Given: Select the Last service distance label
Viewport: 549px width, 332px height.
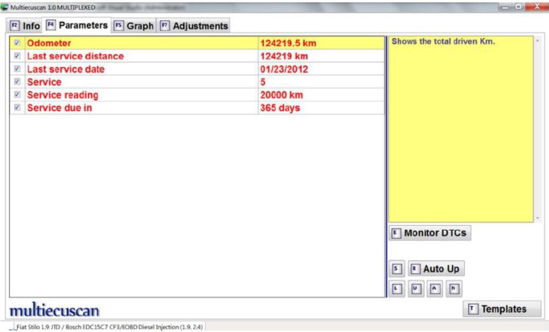Looking at the screenshot, I should 75,56.
